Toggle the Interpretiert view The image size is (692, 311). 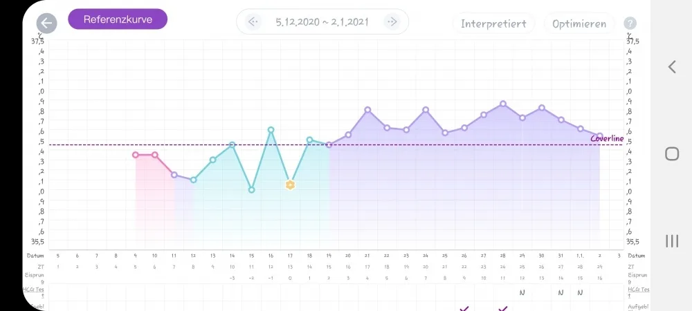click(x=493, y=23)
